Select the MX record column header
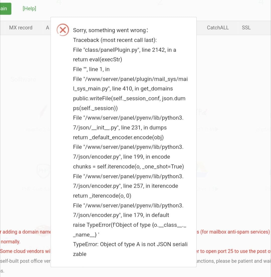 (x=21, y=28)
